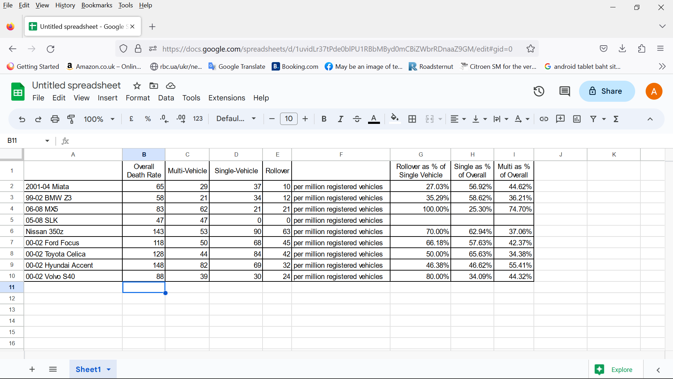The image size is (673, 379).
Task: Format as percent with % icon
Action: 148,119
